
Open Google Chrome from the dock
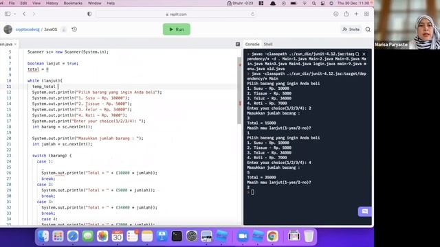pos(272,236)
